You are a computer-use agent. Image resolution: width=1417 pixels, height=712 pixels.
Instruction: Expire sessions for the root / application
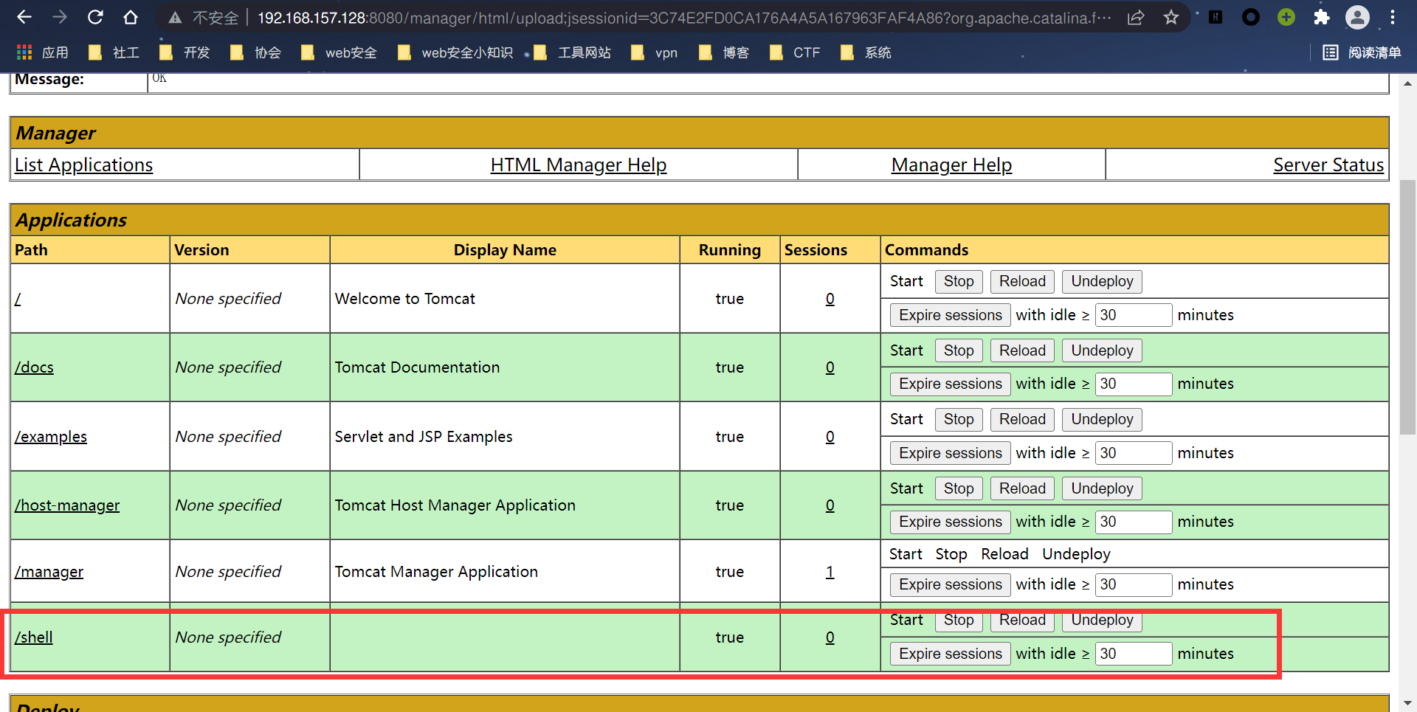tap(951, 315)
